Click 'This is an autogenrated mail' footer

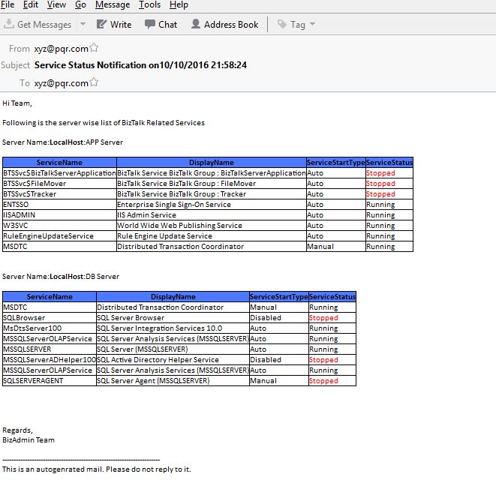pos(97,469)
